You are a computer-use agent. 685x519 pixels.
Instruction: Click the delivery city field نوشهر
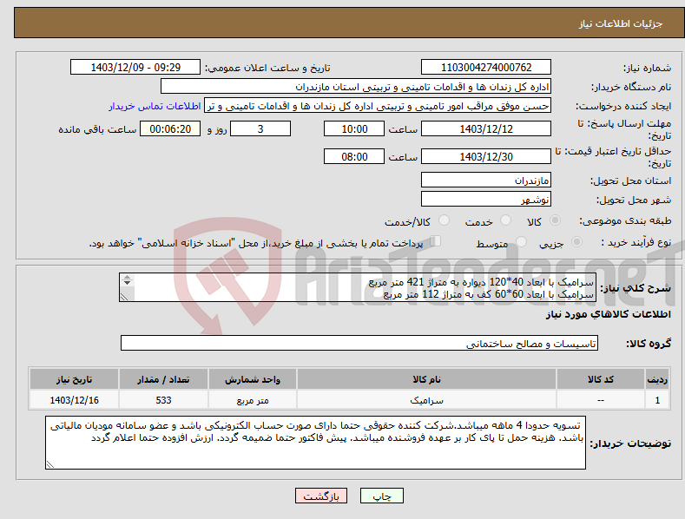(486, 200)
